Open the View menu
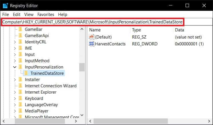This screenshot has height=125, width=213. (x=29, y=14)
